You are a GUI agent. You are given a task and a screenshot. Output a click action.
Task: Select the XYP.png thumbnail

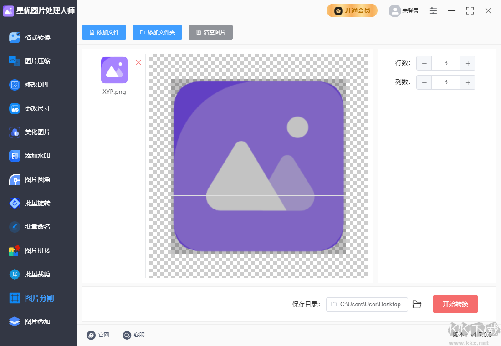click(x=114, y=70)
